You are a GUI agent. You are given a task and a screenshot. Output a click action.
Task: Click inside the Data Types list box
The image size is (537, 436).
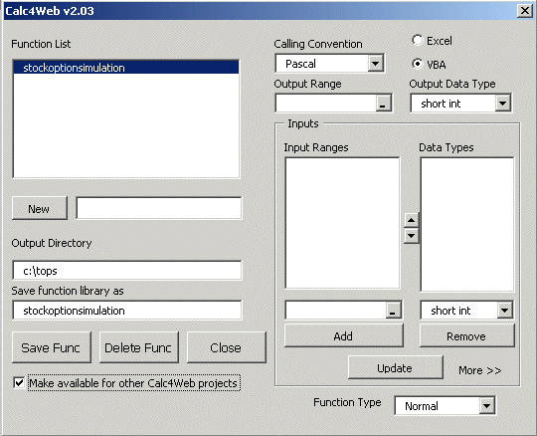point(467,224)
